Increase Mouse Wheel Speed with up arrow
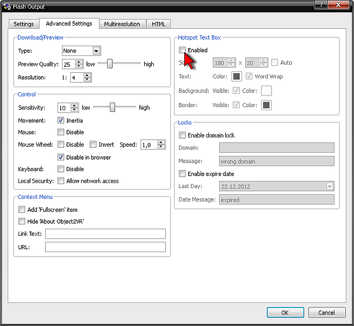The width and height of the screenshot is (354, 326). pos(161,142)
